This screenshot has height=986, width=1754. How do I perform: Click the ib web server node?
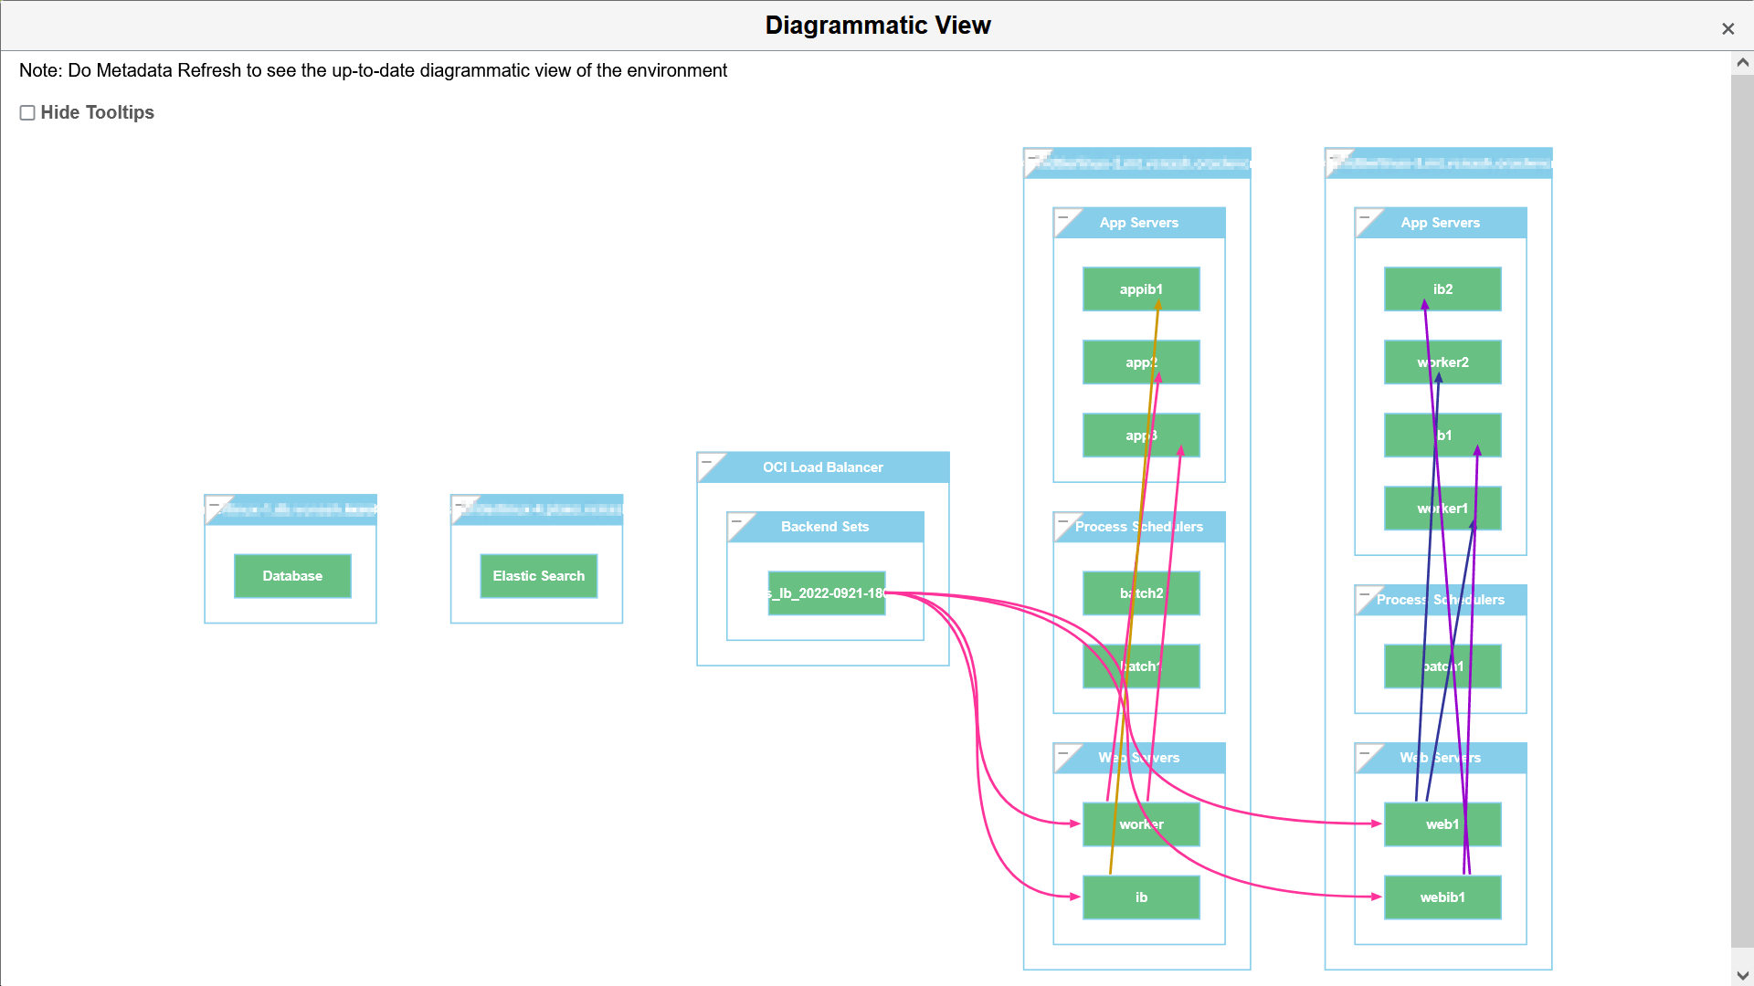click(1141, 897)
